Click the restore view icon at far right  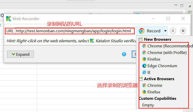[x=190, y=6]
